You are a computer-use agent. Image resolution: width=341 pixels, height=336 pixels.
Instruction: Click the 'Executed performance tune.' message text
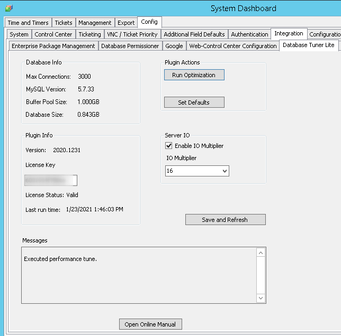[60, 259]
